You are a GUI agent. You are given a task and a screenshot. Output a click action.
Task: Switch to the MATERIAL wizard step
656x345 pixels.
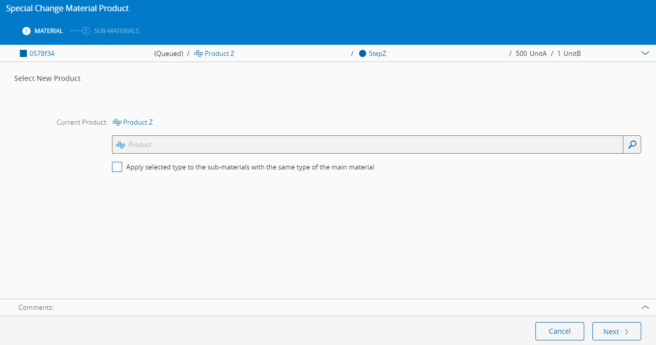49,31
